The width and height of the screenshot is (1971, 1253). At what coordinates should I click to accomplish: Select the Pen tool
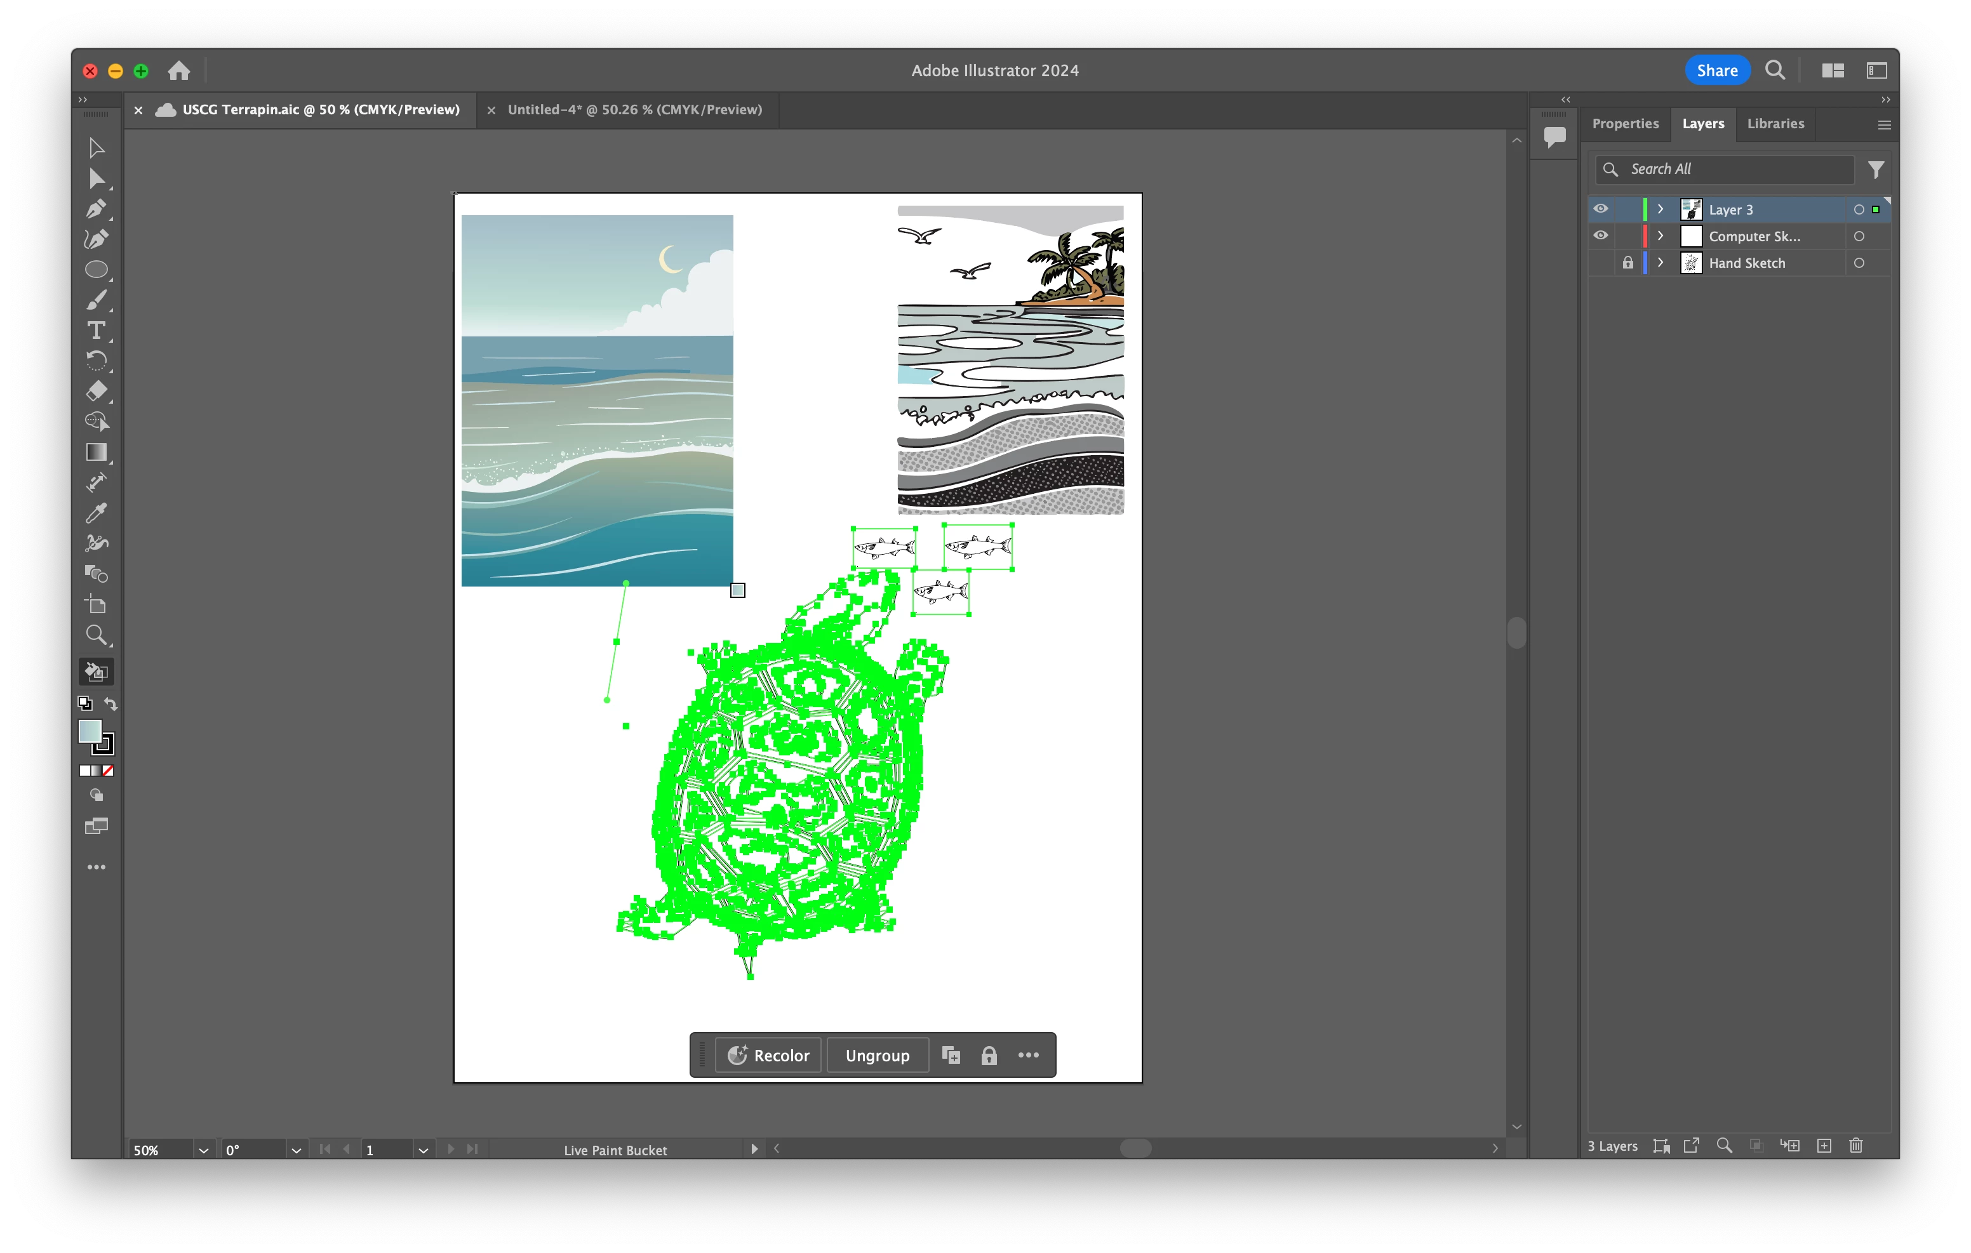tap(96, 209)
